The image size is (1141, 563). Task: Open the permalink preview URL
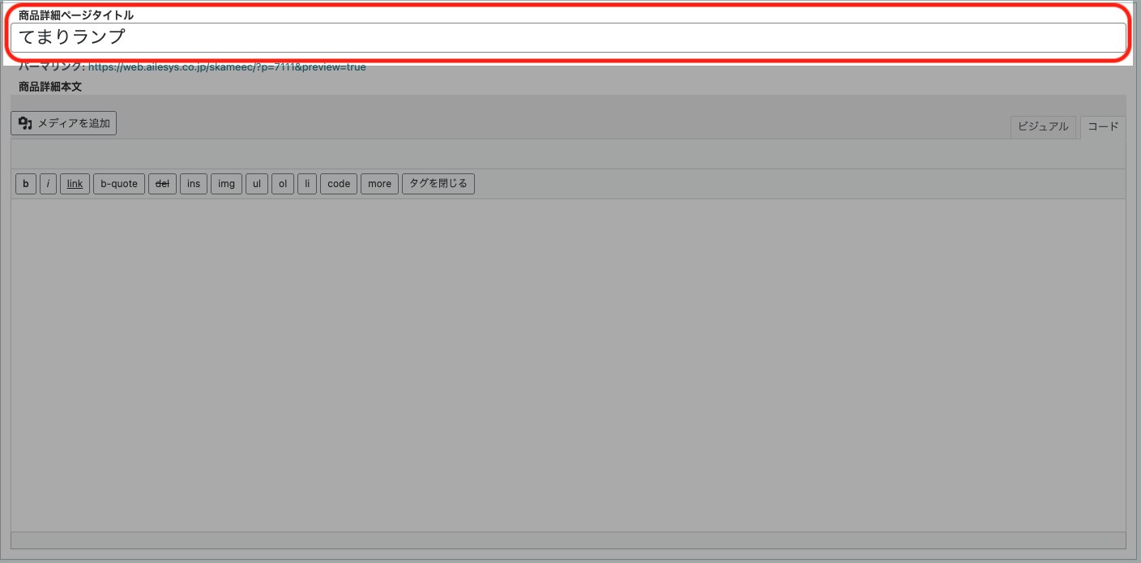[x=227, y=67]
